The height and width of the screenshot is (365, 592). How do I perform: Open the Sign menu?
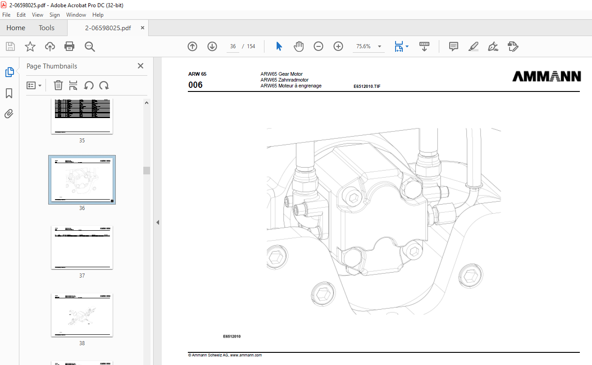click(55, 15)
